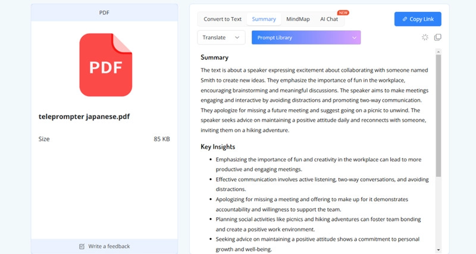Click the link icon in Copy Link

click(x=405, y=19)
